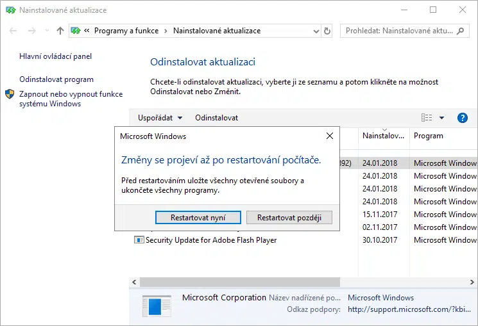Click the horizontal scrollbar thumb

pyautogui.click(x=240, y=282)
